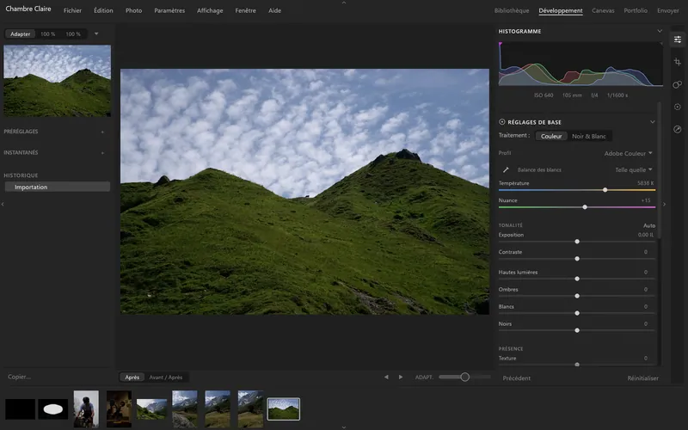Screen dimensions: 688x430
Task: Apply Auto tonality adjustment
Action: tap(649, 225)
